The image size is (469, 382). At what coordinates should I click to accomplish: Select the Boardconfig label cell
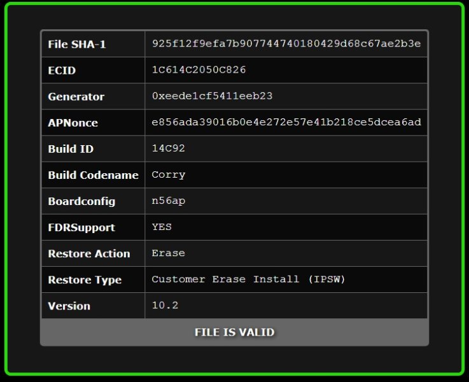pos(93,201)
